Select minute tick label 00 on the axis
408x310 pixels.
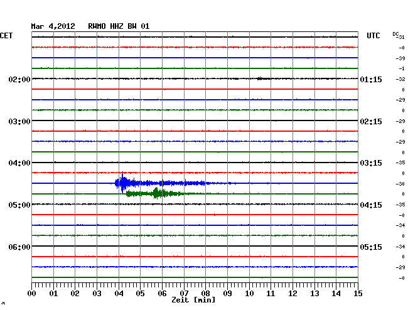32,294
